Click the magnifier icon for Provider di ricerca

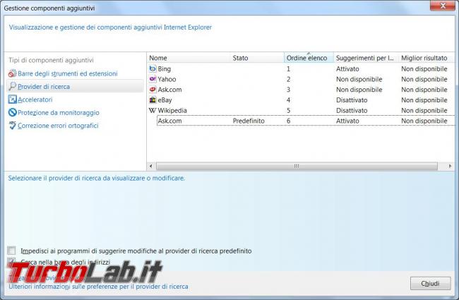[12, 86]
